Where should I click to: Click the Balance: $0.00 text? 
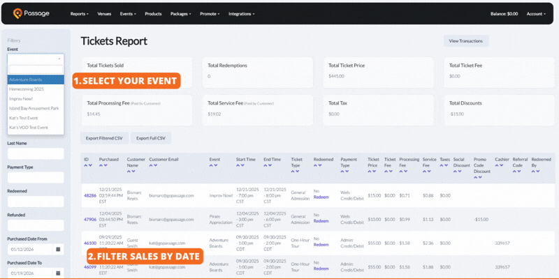pyautogui.click(x=504, y=14)
